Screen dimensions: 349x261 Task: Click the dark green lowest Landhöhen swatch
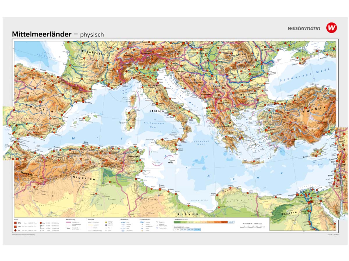[x=177, y=222]
